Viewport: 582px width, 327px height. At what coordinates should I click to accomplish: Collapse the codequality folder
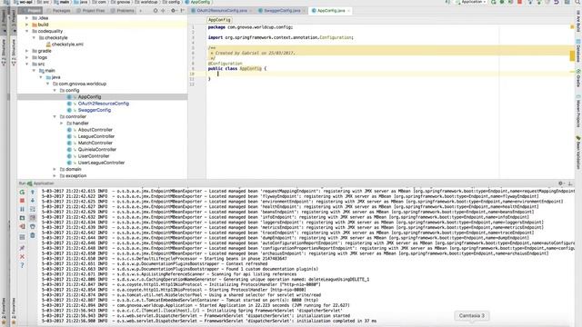[x=26, y=31]
